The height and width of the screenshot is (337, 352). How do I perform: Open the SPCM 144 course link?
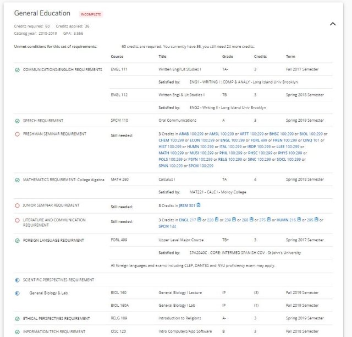(167, 226)
